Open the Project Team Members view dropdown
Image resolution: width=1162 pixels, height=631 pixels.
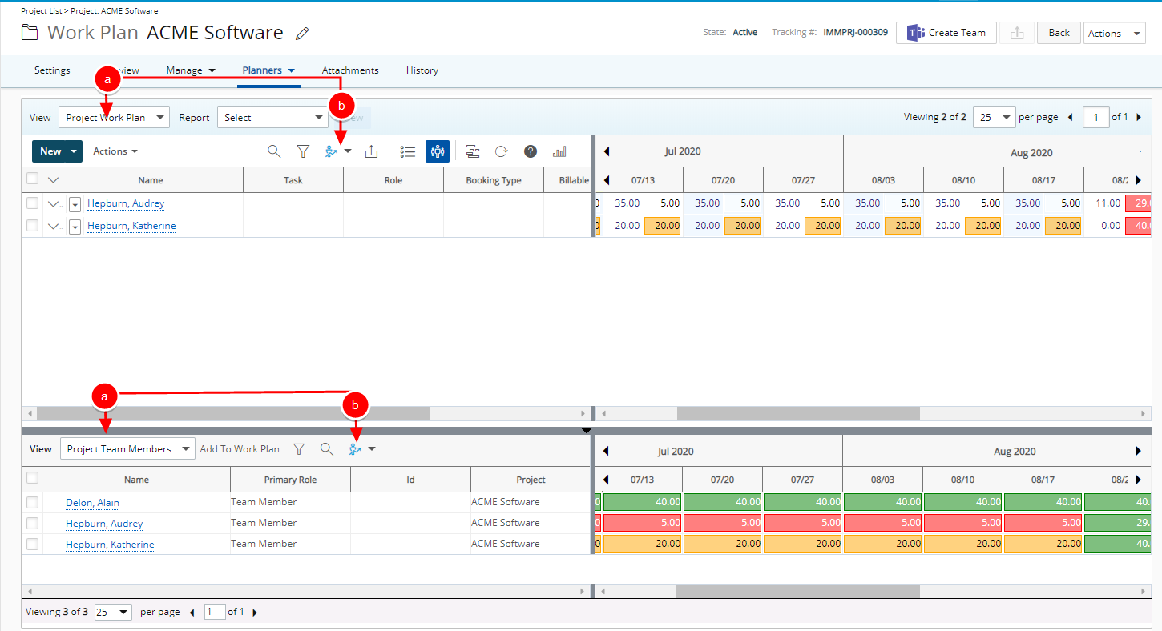click(x=127, y=449)
